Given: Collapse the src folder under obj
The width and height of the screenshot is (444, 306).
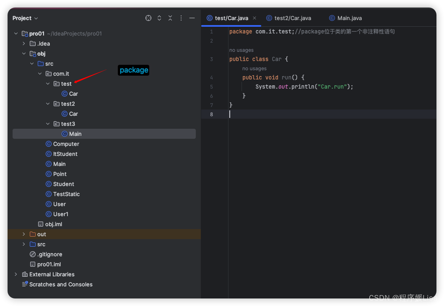Looking at the screenshot, I should [32, 64].
